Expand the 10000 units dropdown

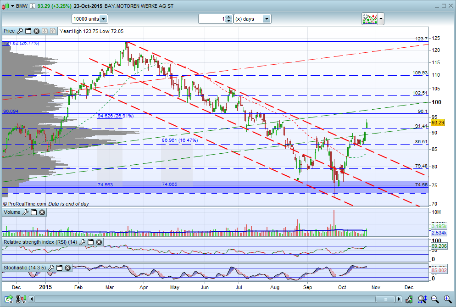[104, 19]
